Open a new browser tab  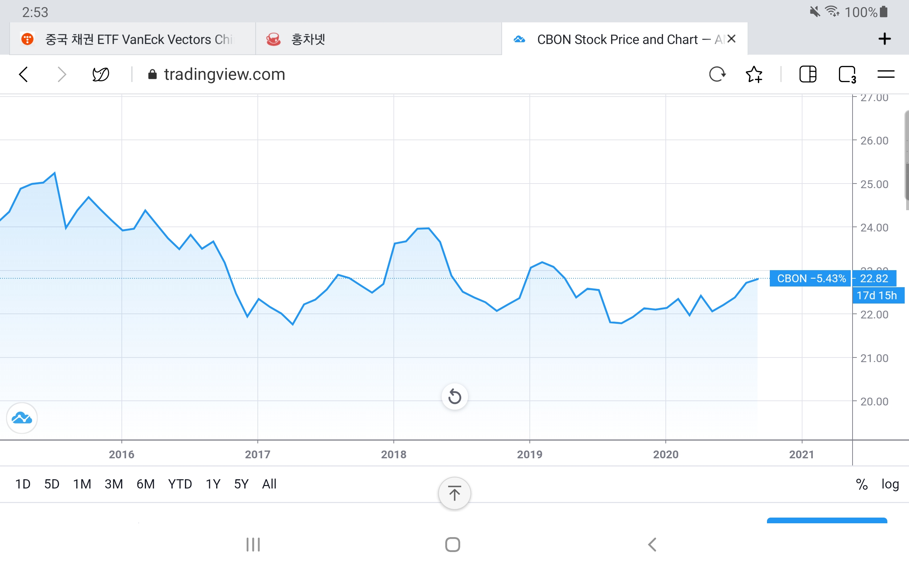(884, 39)
